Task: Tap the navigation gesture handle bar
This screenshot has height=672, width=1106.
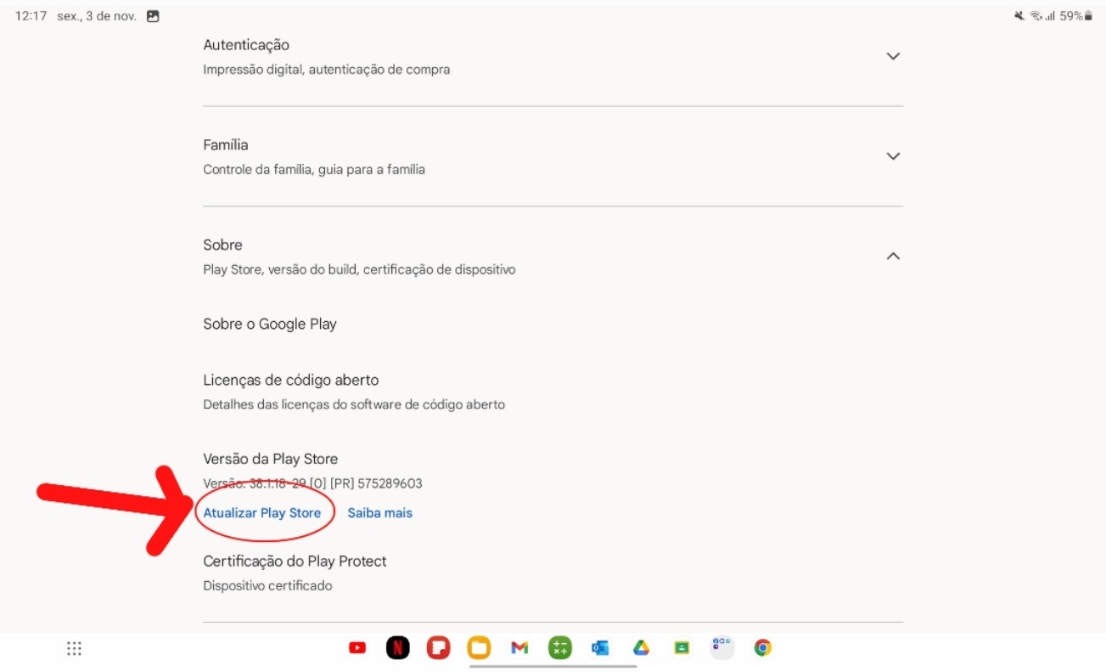Action: [553, 666]
